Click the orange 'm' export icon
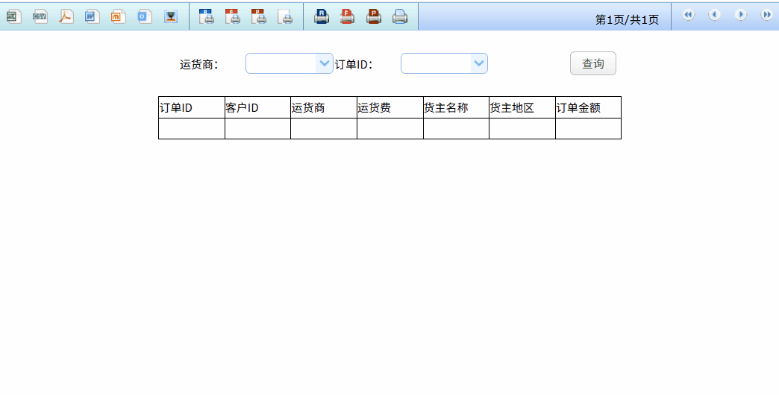Screen dimensions: 779x395 pos(118,16)
